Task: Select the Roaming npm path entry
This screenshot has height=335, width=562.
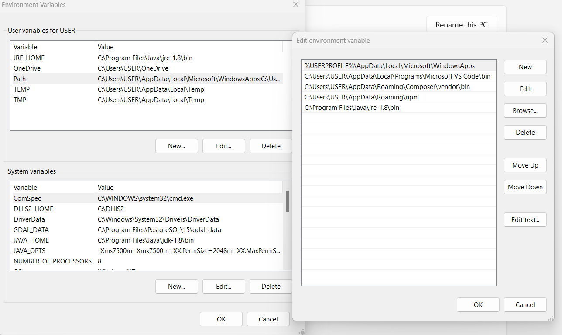Action: [361, 97]
